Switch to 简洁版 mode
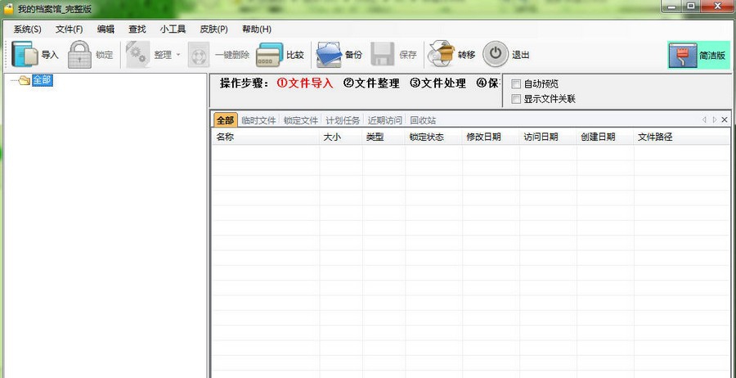Screen dimensions: 736x378 [x=698, y=55]
